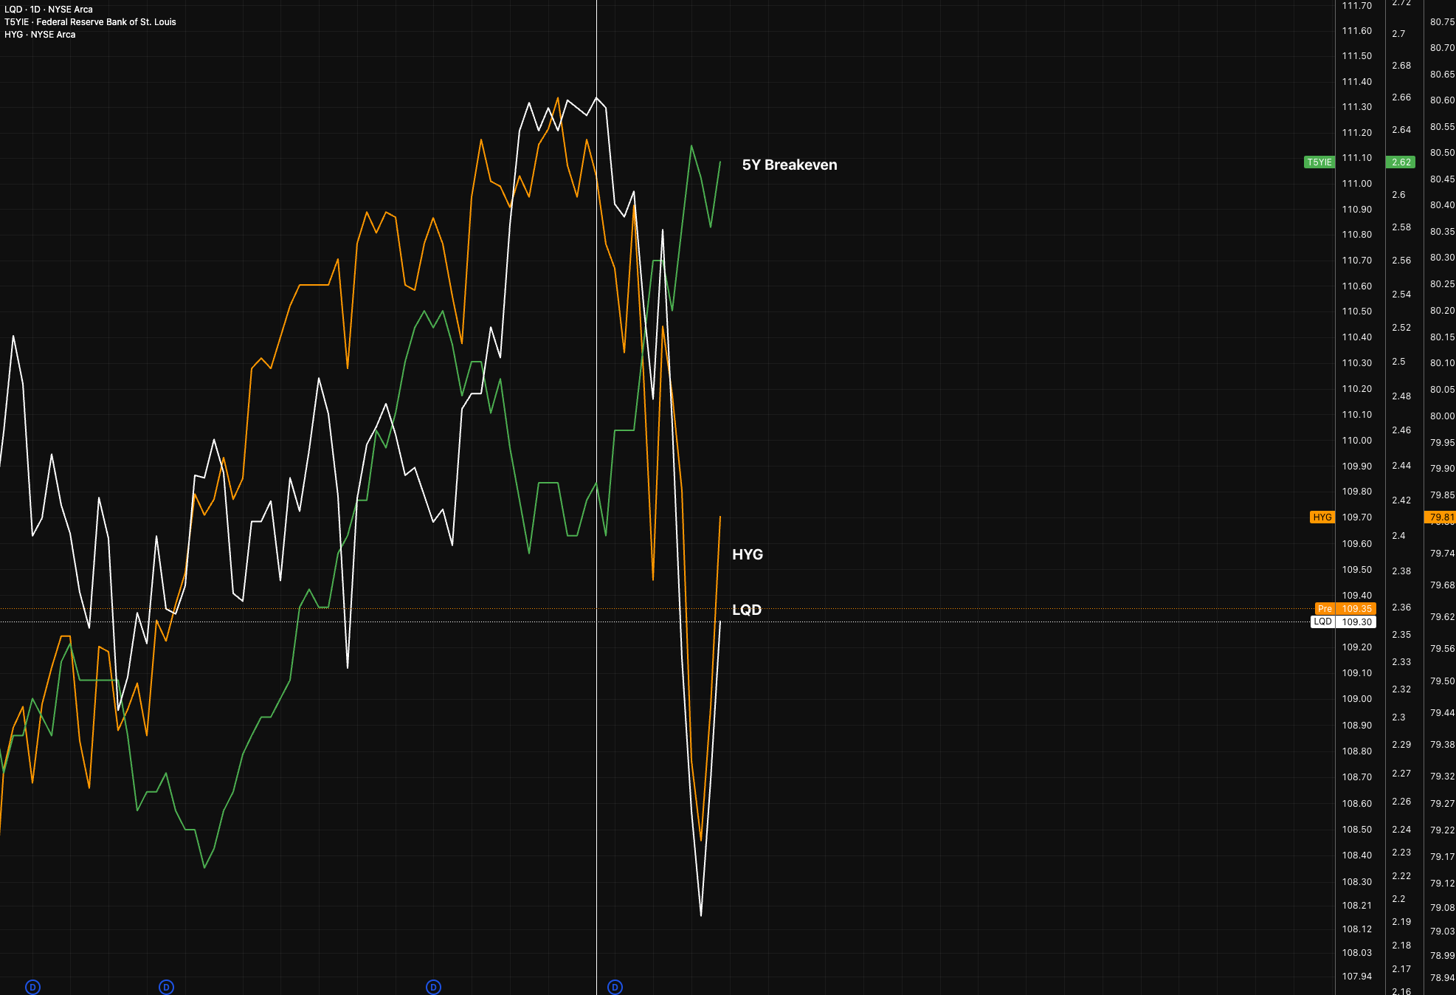Click the white LQD scale label tag

pos(1322,622)
